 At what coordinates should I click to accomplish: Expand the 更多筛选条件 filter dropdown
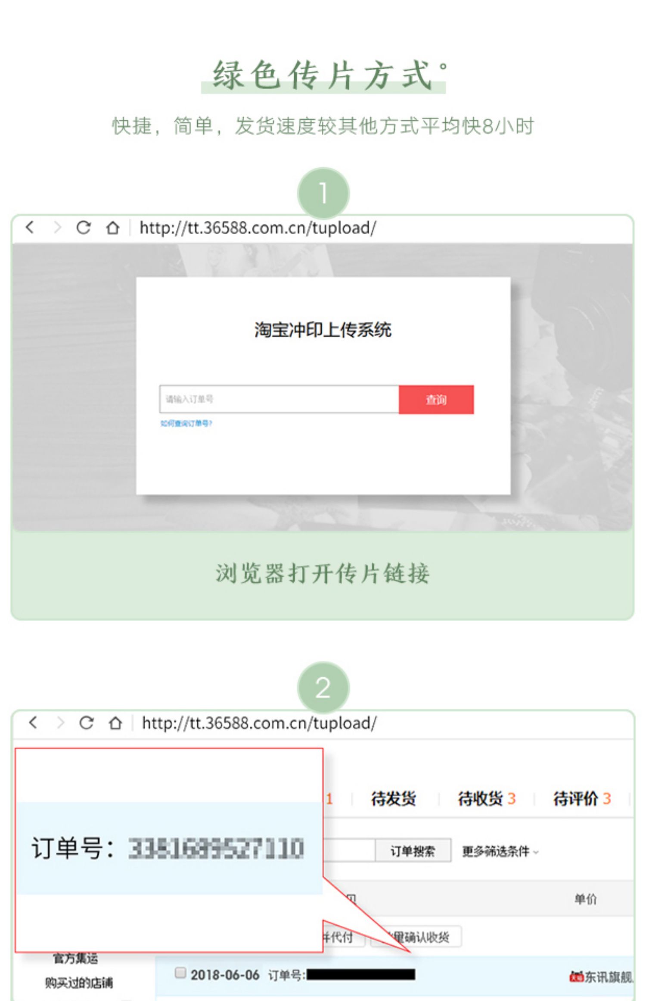pos(500,851)
